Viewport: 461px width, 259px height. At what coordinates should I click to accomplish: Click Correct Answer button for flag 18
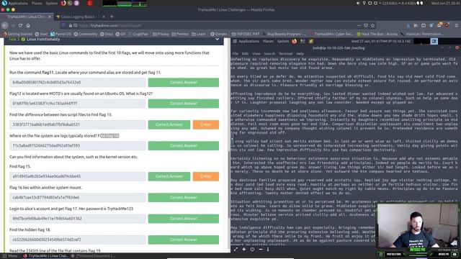pyautogui.click(x=184, y=240)
